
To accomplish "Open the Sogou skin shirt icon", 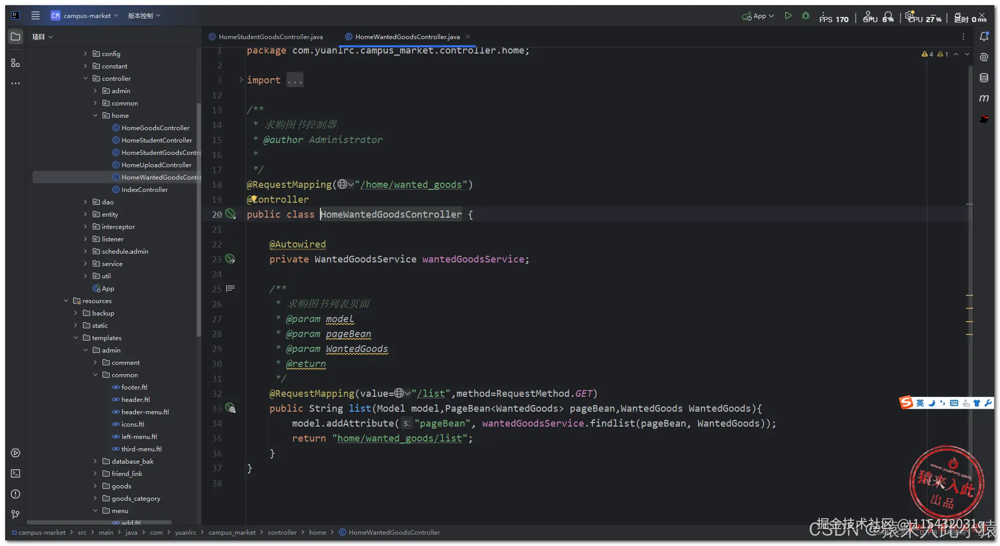I will (977, 403).
